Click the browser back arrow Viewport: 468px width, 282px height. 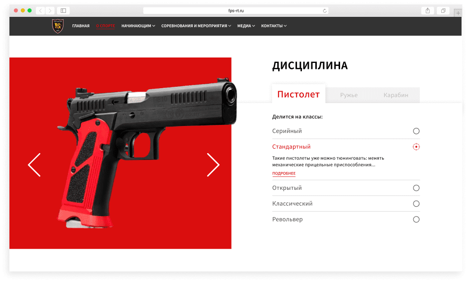pos(41,11)
